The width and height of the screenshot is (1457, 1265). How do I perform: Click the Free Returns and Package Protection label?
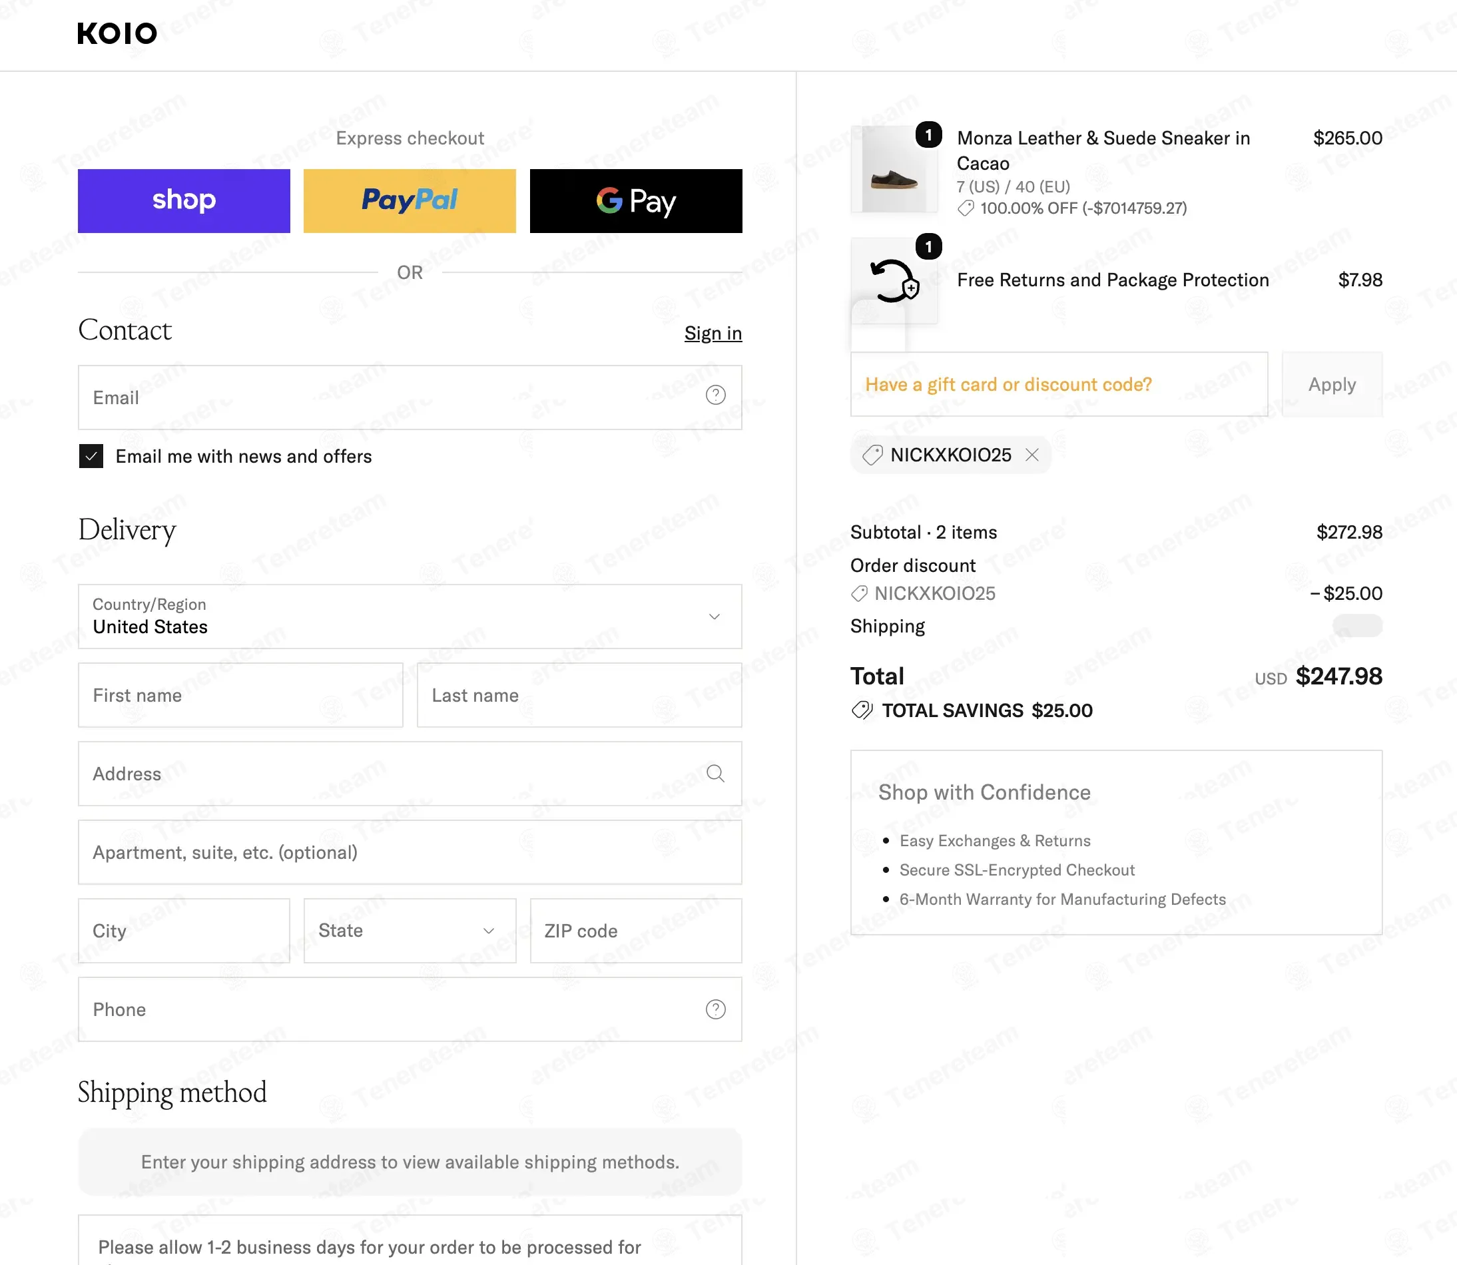coord(1113,280)
